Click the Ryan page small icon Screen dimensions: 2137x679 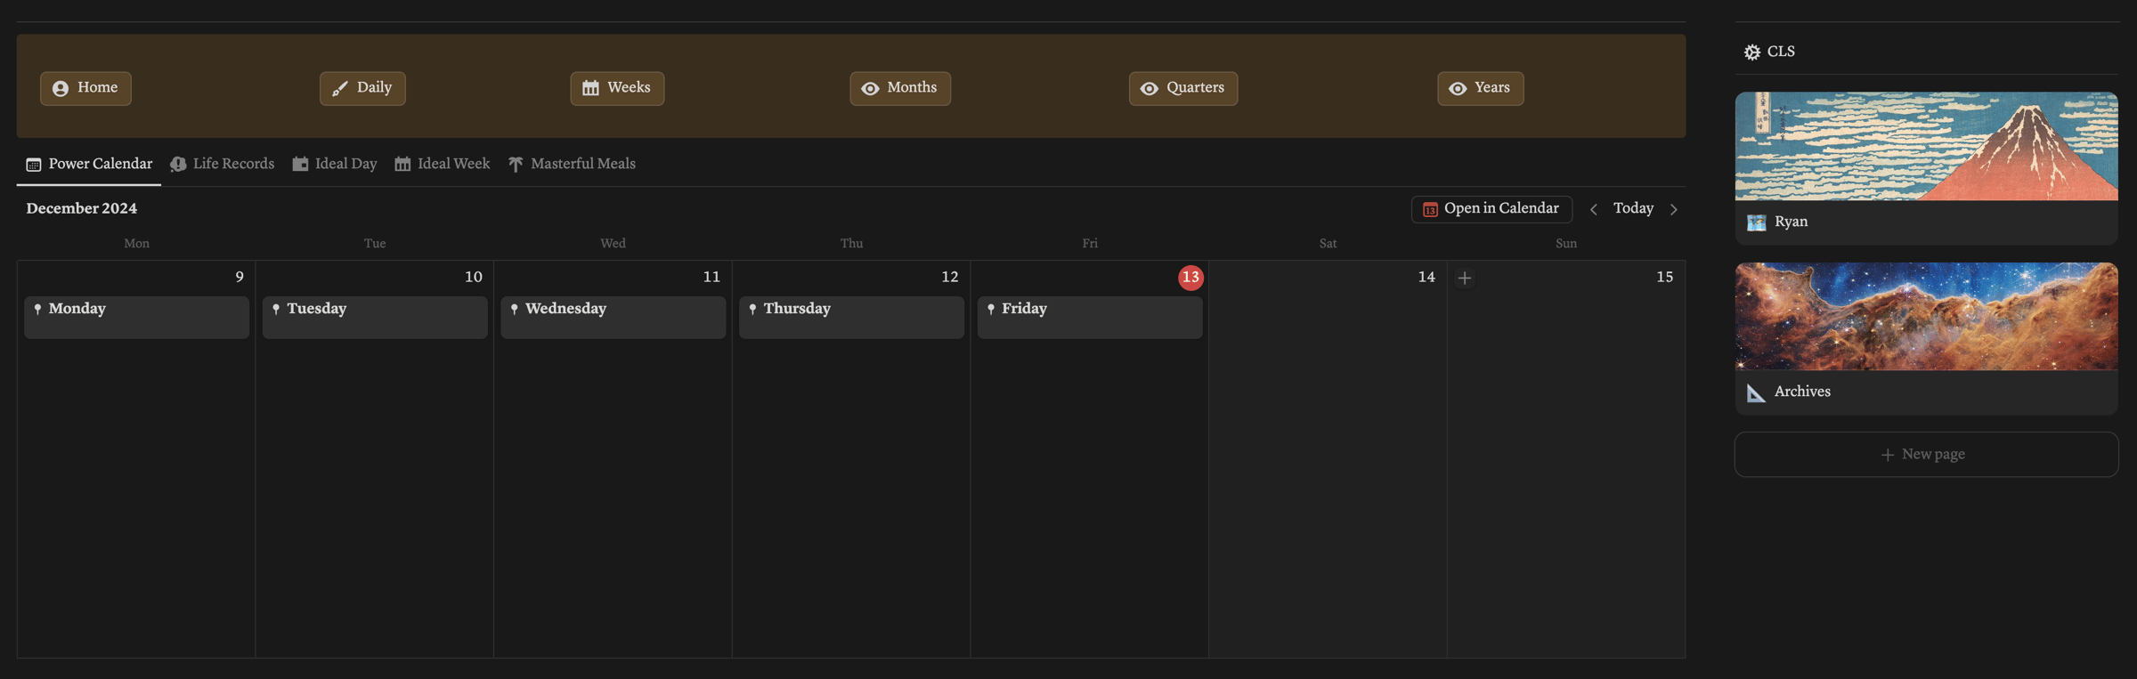tap(1756, 222)
